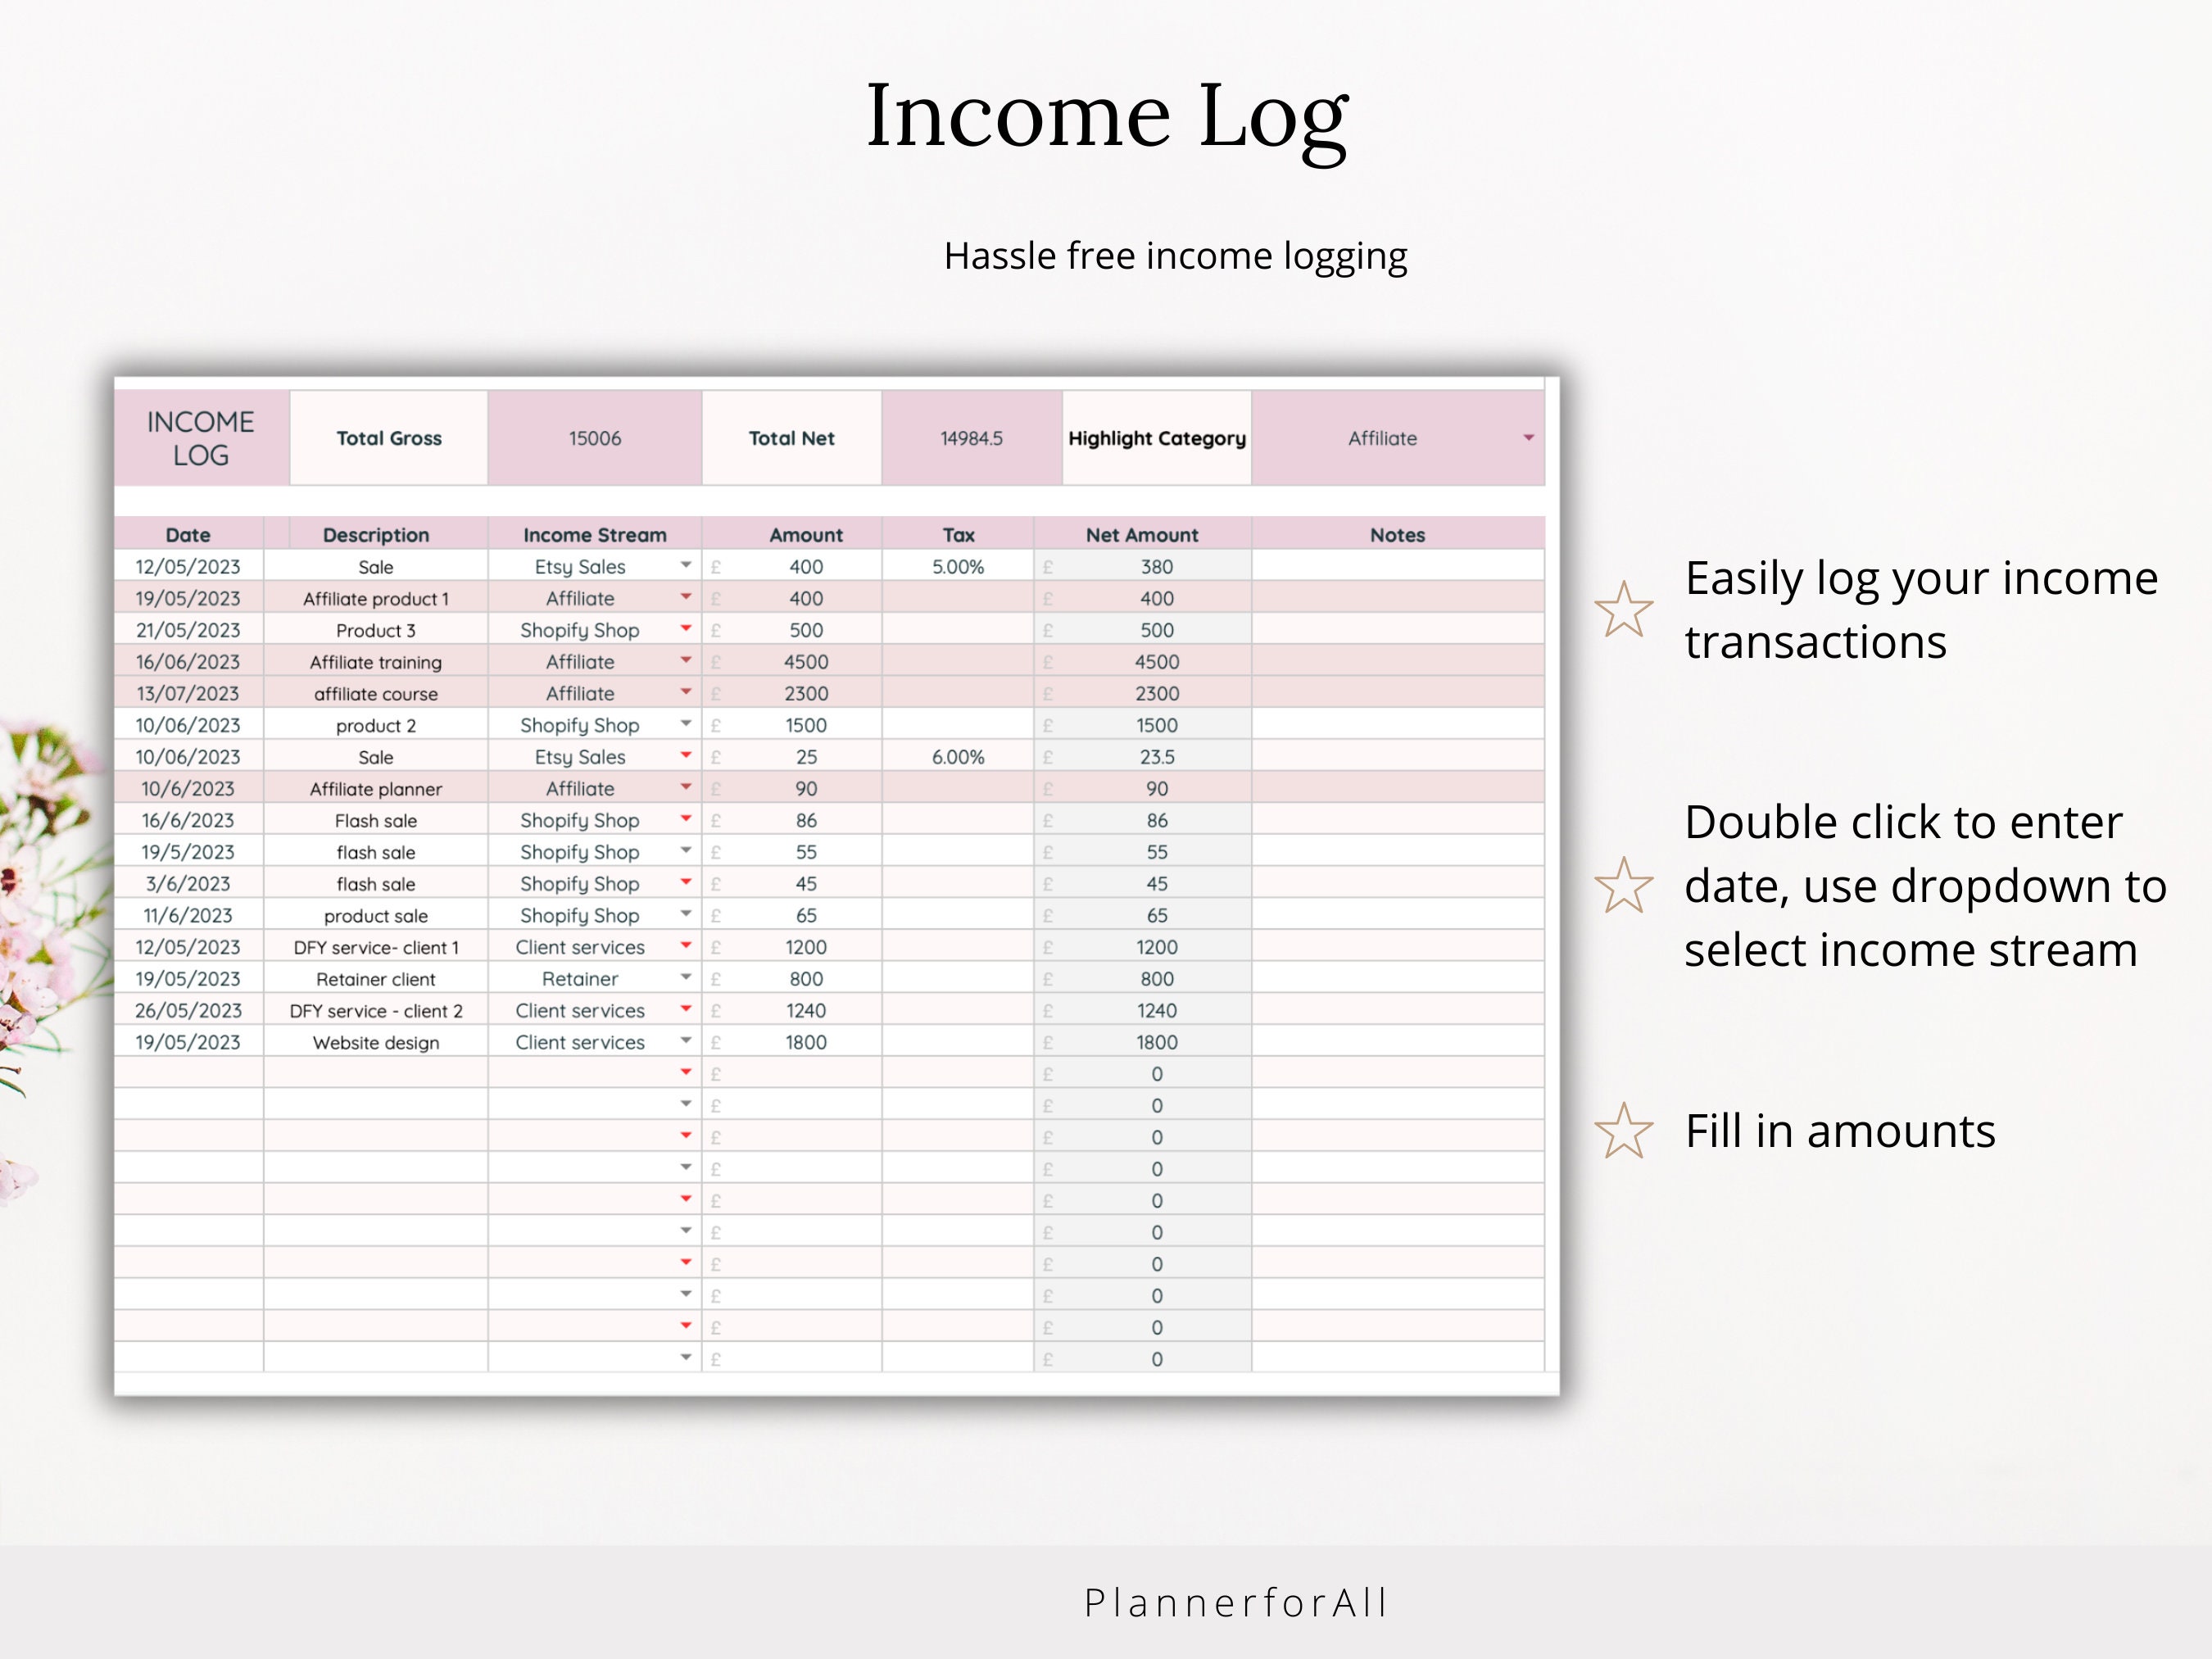
Task: Open the dropdown in the first empty income stream row
Action: (686, 1073)
